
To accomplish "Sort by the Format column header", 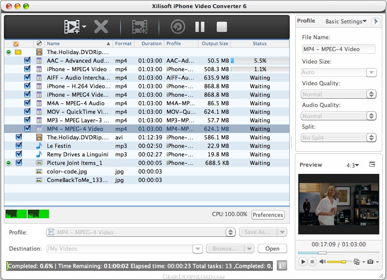I will tap(123, 43).
